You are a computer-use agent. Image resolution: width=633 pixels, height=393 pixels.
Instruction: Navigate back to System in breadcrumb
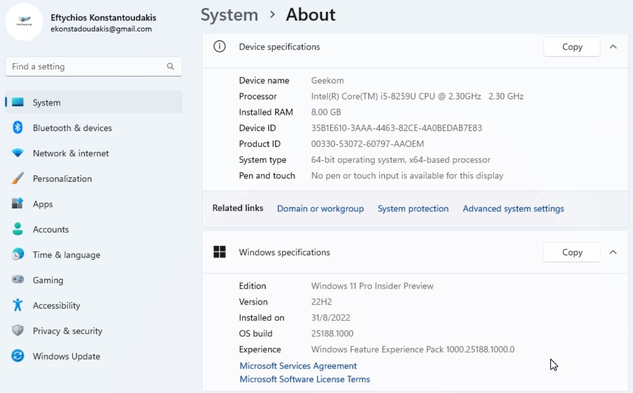click(x=229, y=15)
